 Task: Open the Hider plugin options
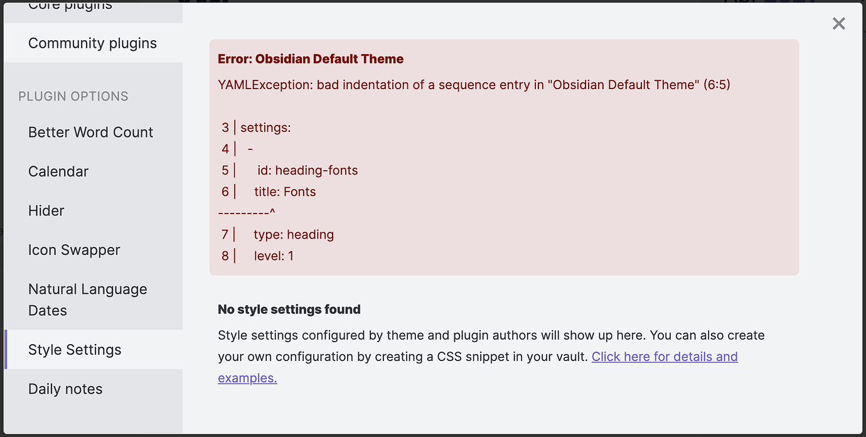coord(46,210)
